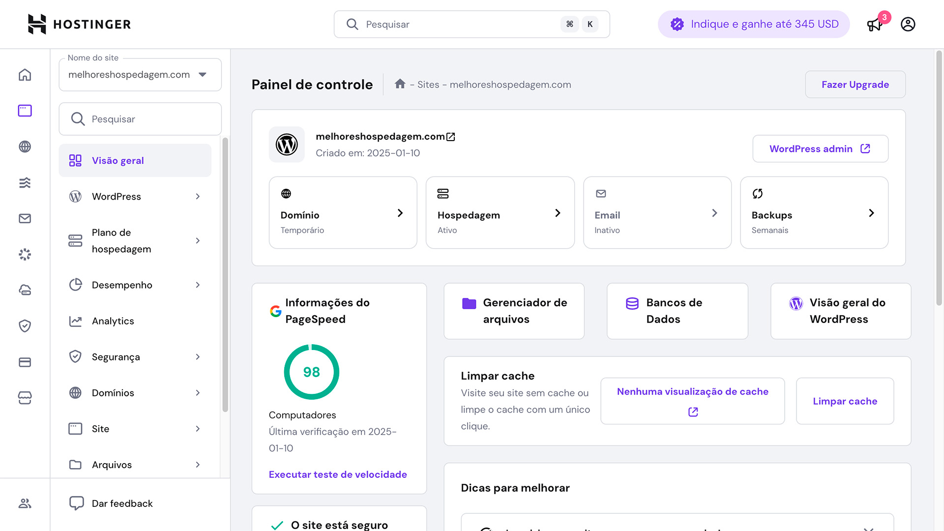This screenshot has width=944, height=531.
Task: Open the Hostinger logo home link
Action: (x=79, y=24)
